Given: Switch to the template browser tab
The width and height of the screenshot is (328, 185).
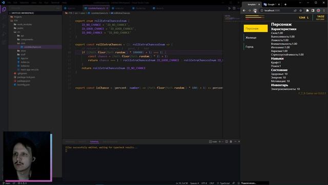Looking at the screenshot, I should (x=251, y=5).
